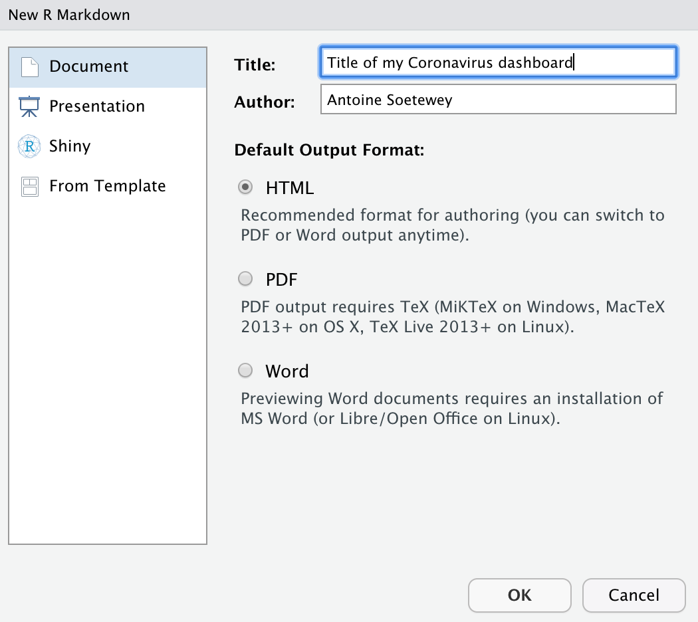Screen dimensions: 698x622
Task: Click inside the Title input field
Action: [x=498, y=62]
